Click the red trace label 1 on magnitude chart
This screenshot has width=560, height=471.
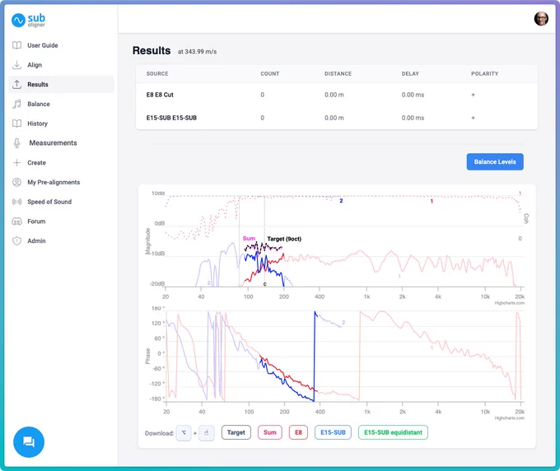tap(432, 202)
